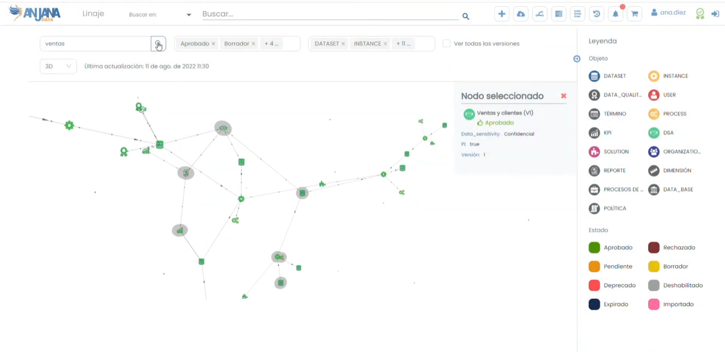Click the plus (create new) icon
Image resolution: width=725 pixels, height=352 pixels.
click(501, 14)
